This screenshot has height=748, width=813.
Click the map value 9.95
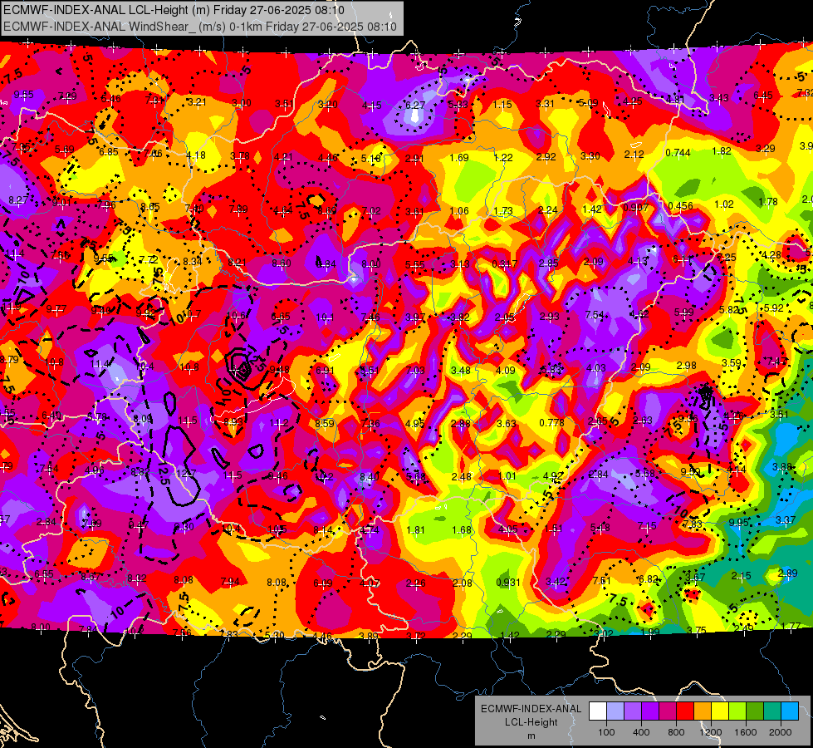[x=739, y=522]
